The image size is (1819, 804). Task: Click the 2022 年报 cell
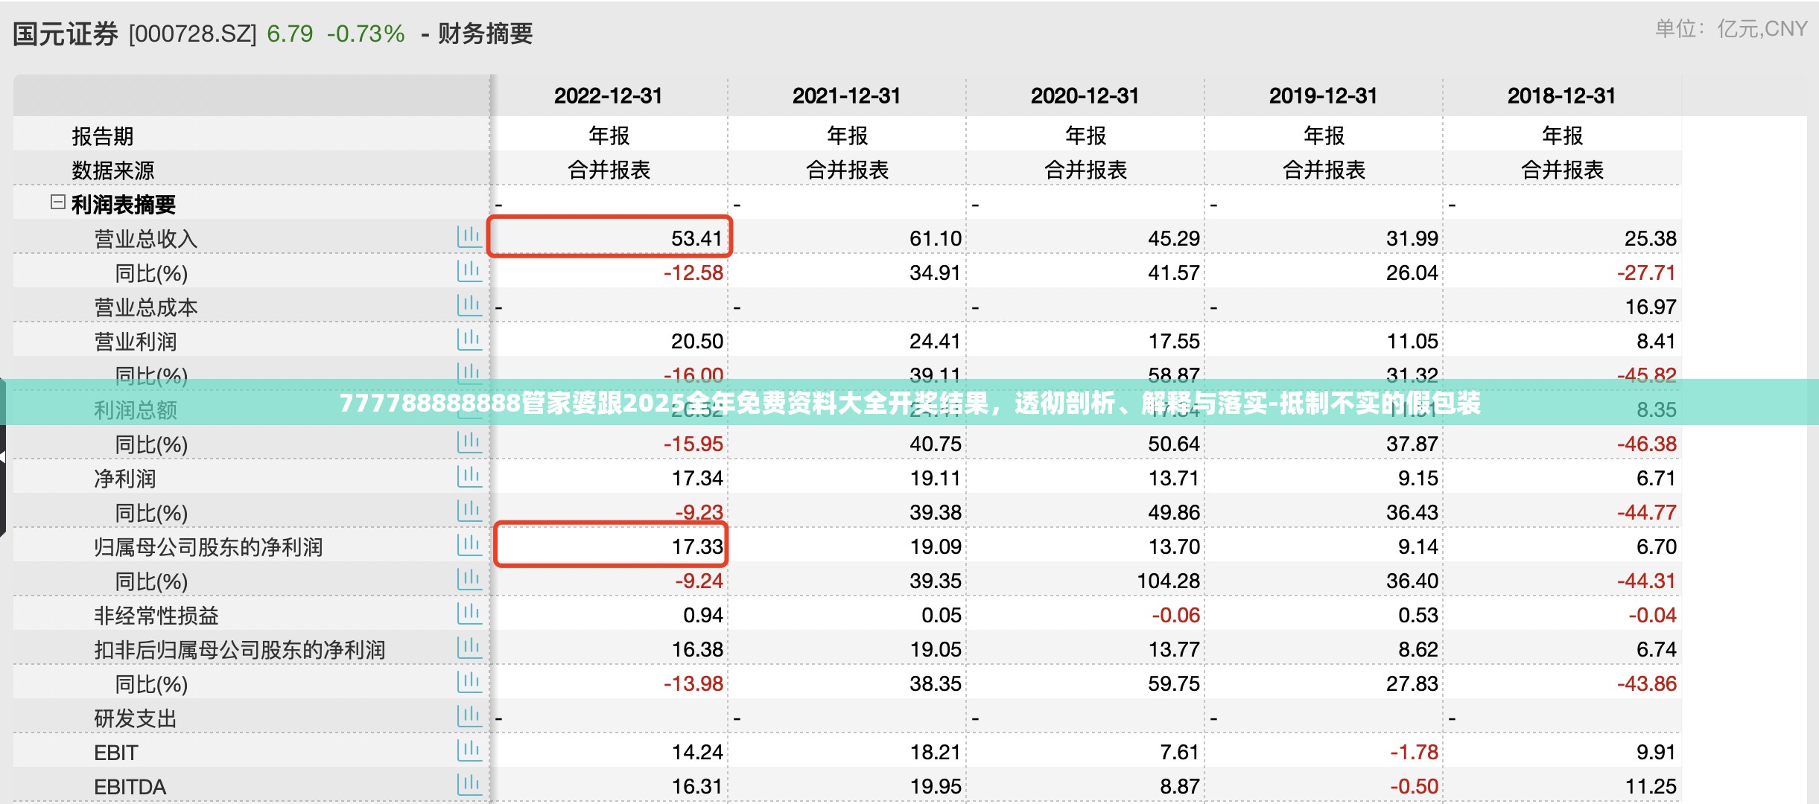coord(609,135)
